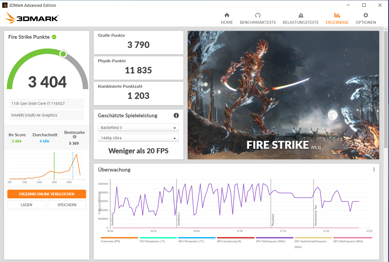
Task: Click the Fire Strike preview image
Action: tap(283, 95)
